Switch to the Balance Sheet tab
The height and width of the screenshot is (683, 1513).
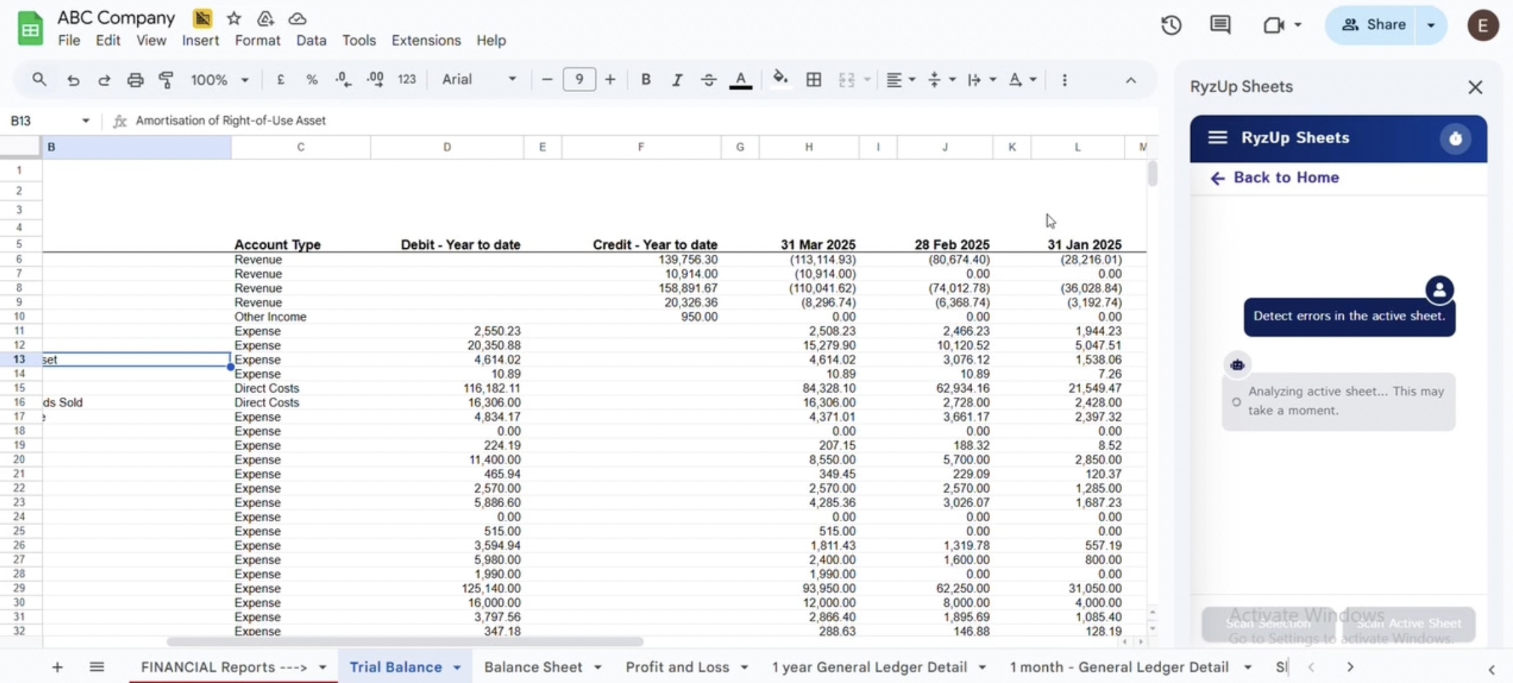(x=533, y=667)
